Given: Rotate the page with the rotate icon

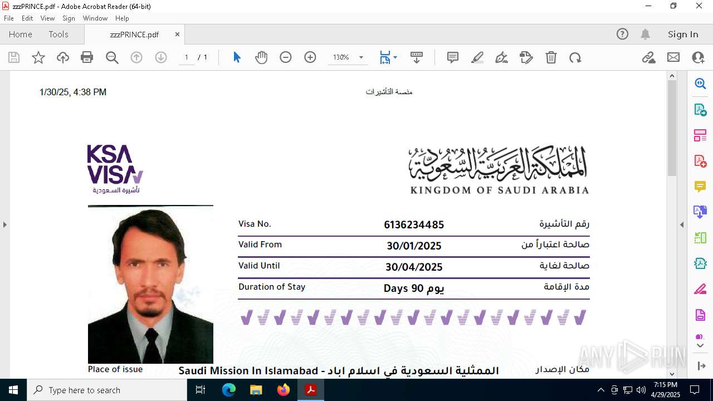Looking at the screenshot, I should pyautogui.click(x=575, y=57).
